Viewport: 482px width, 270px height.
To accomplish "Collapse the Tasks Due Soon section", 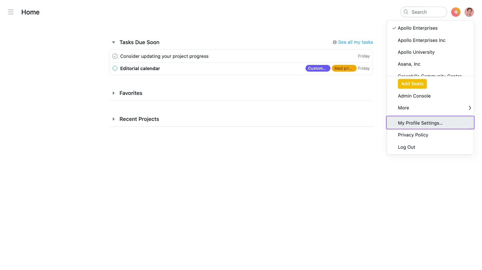I will click(x=113, y=42).
